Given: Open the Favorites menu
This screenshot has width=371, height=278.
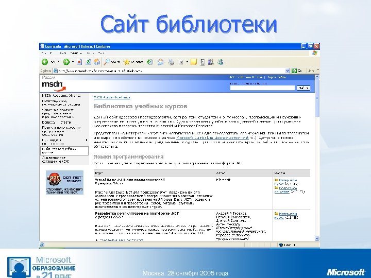Looking at the screenshot, I should (x=76, y=53).
